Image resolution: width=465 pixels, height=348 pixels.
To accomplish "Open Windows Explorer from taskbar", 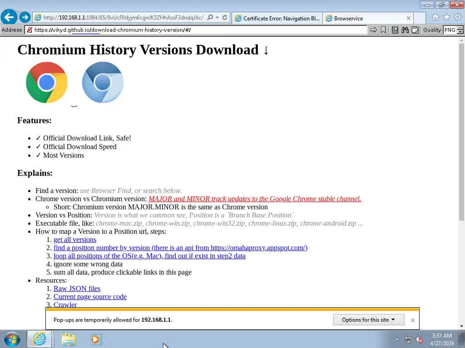I will click(69, 340).
